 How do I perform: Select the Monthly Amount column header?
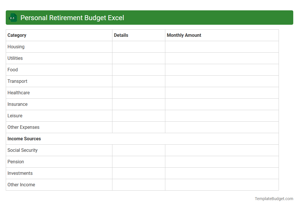[184, 35]
